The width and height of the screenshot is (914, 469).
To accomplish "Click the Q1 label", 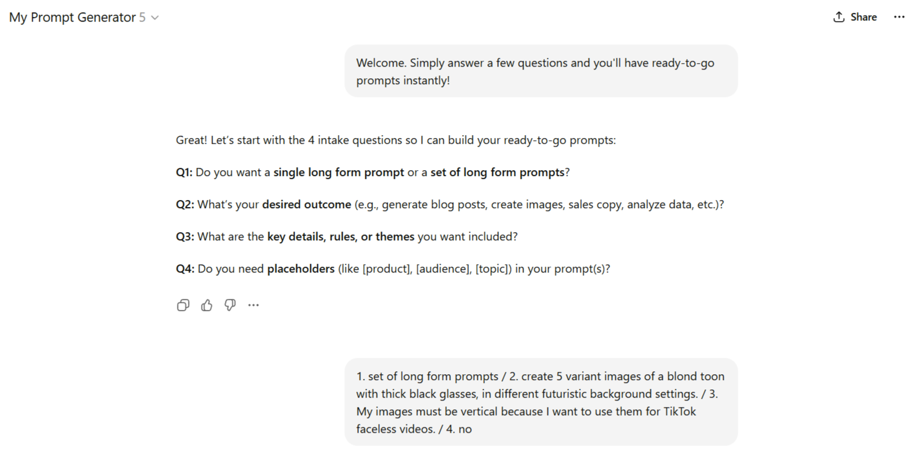I will pyautogui.click(x=184, y=173).
